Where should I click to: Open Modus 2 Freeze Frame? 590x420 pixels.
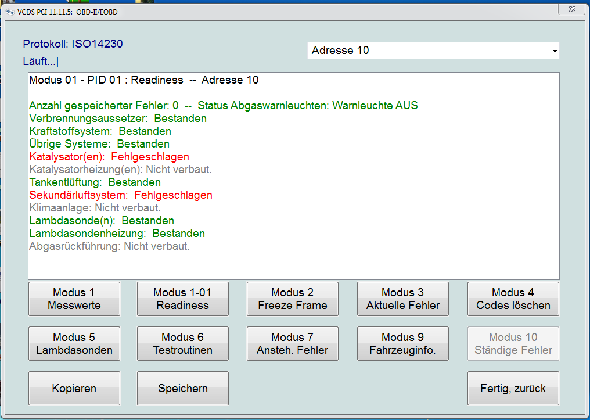point(292,299)
